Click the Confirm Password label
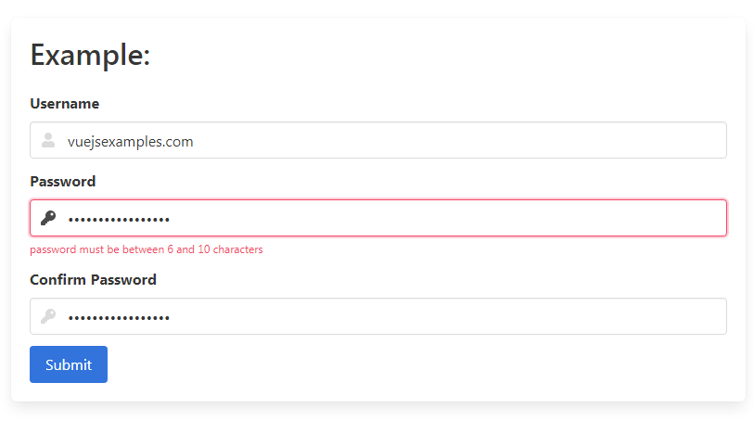Screen dimensions: 754x421 tap(93, 280)
